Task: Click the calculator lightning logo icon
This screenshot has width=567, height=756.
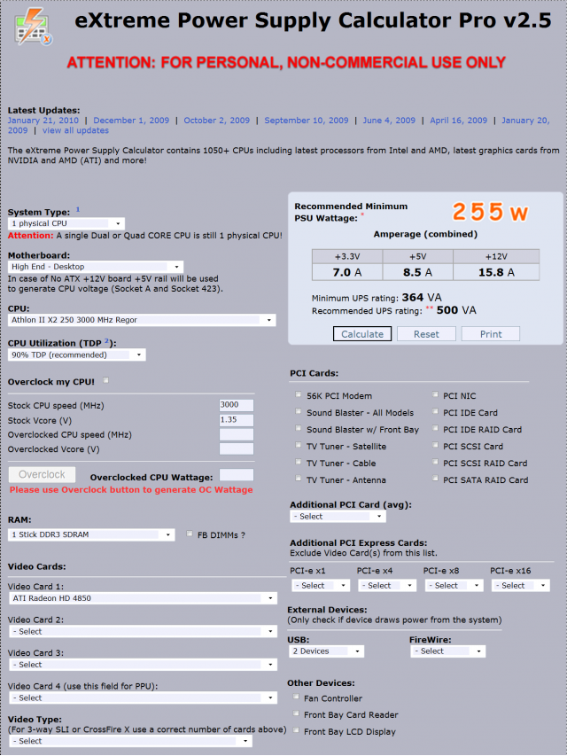Action: tap(33, 28)
